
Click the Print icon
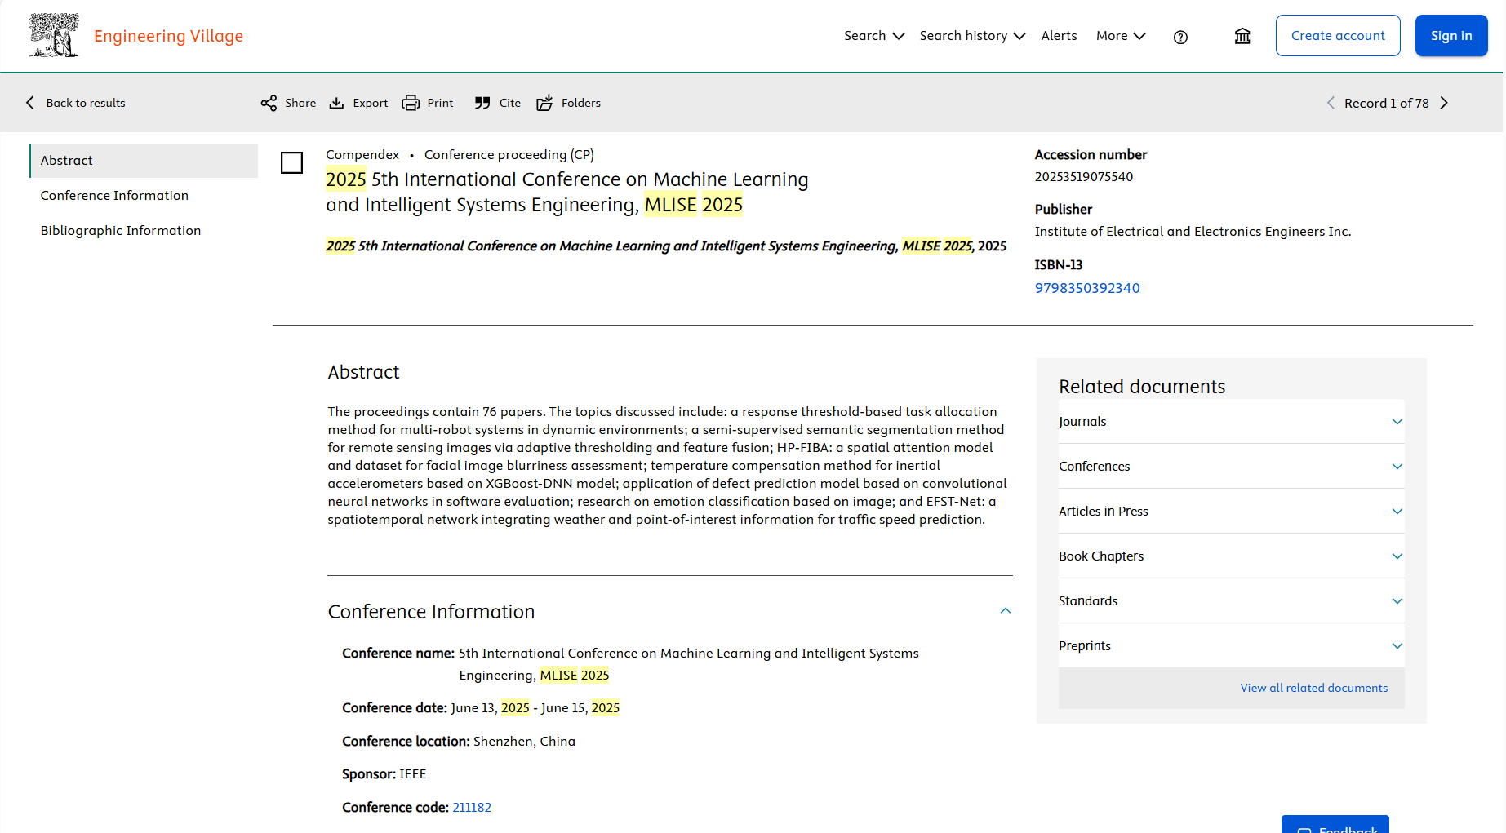(411, 103)
